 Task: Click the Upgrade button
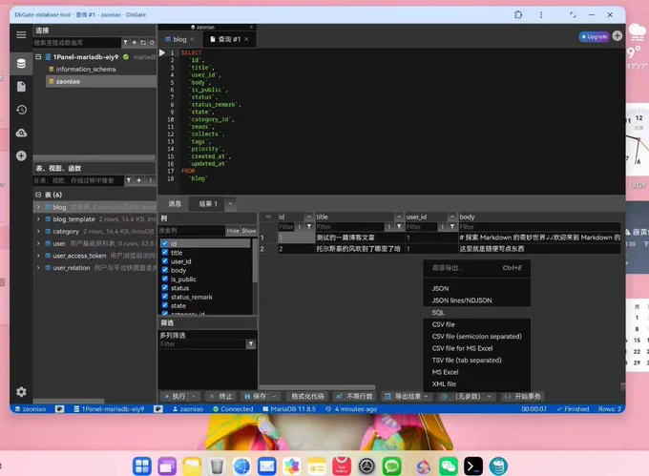point(595,36)
